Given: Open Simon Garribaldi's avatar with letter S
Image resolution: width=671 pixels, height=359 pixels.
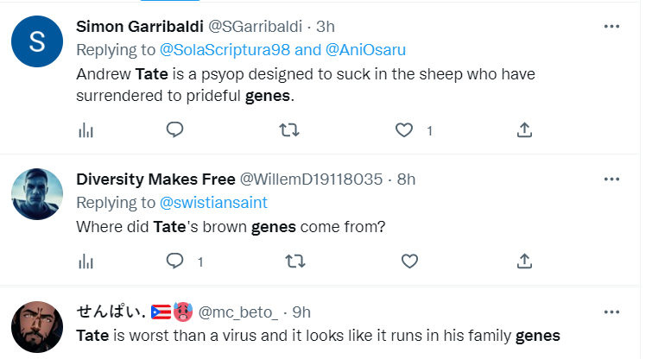Looking at the screenshot, I should 37,41.
